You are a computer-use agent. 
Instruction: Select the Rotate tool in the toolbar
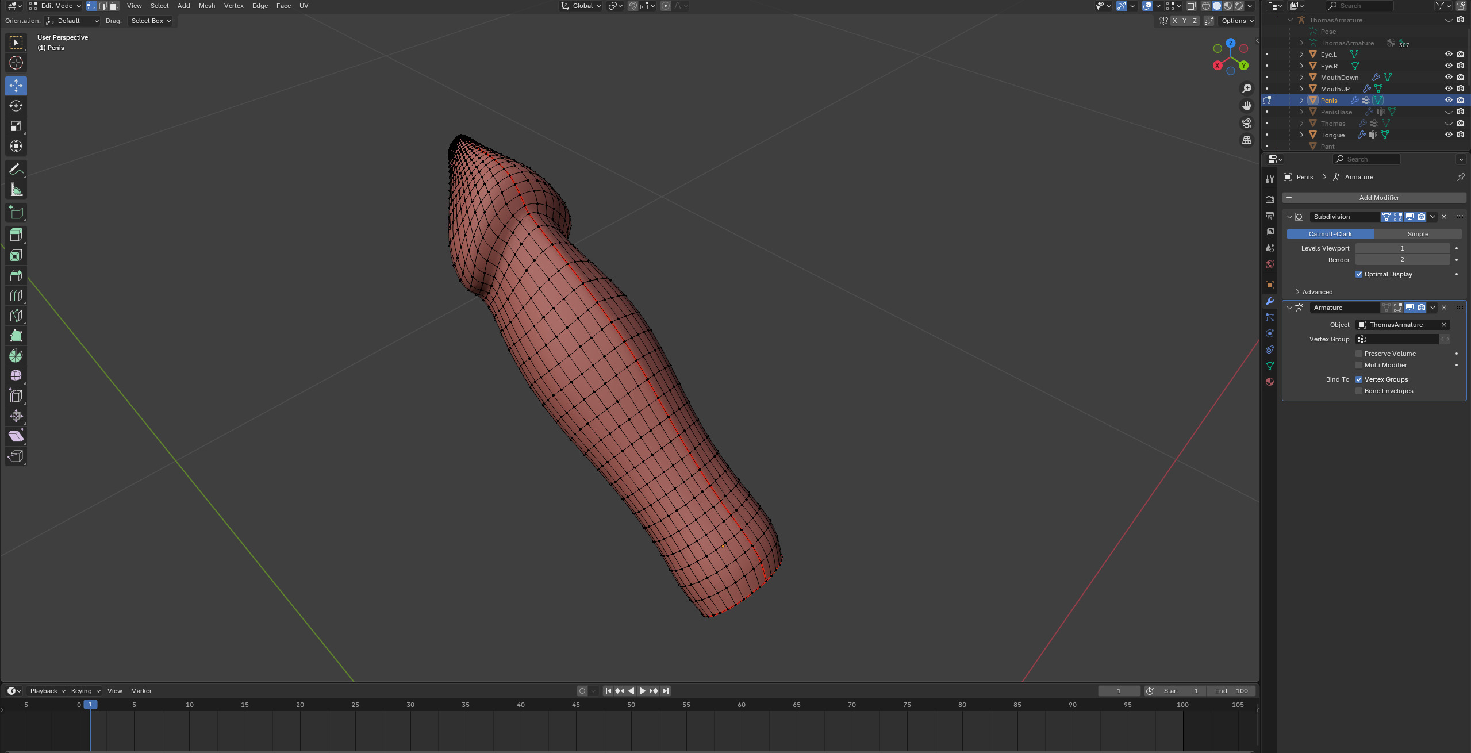(x=16, y=106)
